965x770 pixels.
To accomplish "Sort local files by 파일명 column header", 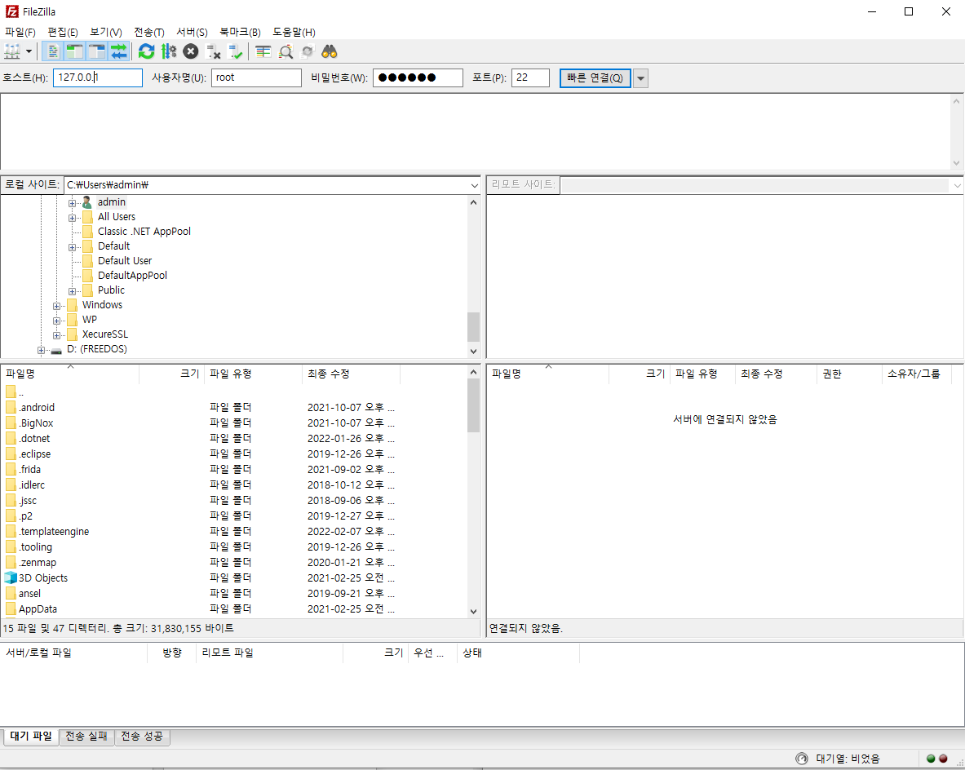I will [70, 374].
